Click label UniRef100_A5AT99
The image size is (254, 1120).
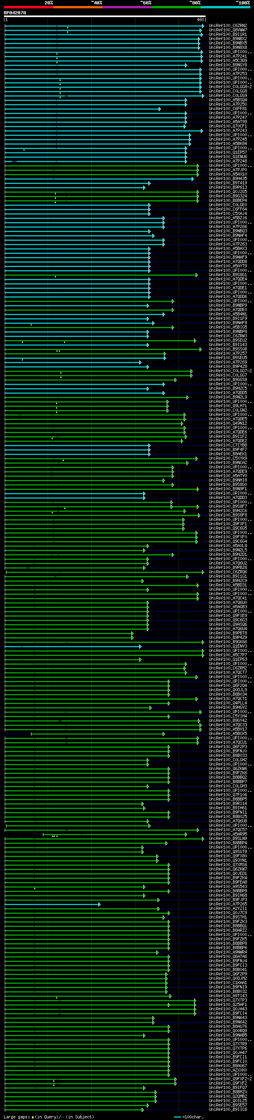pyautogui.click(x=228, y=122)
